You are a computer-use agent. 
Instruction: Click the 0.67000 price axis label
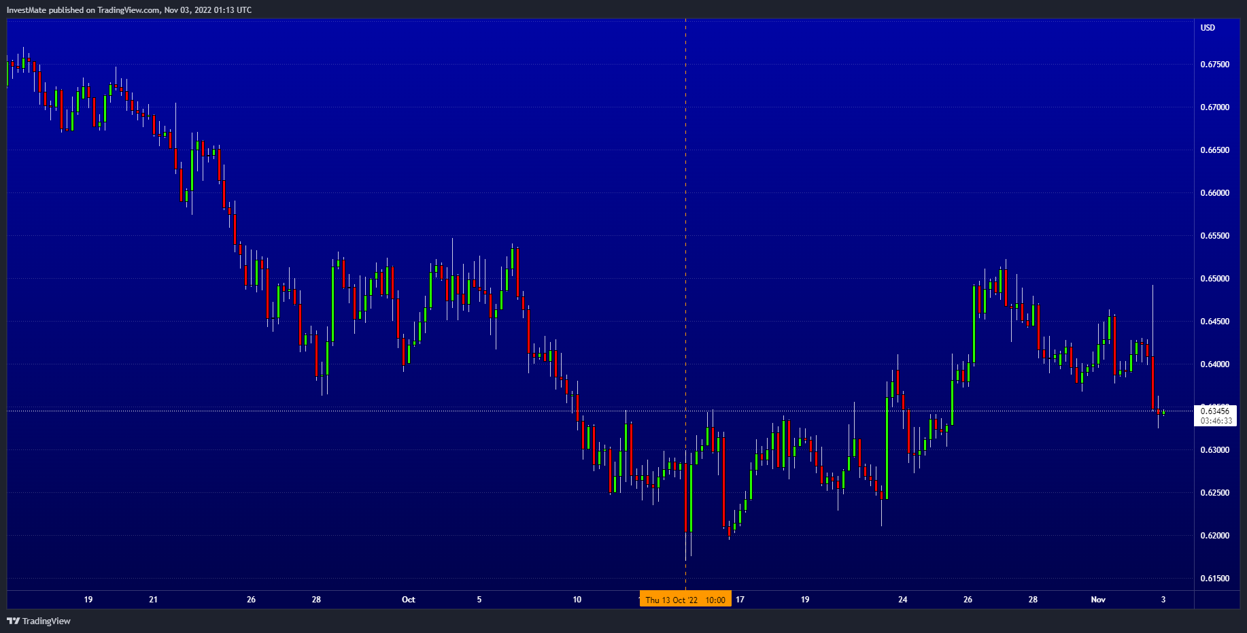(1214, 107)
